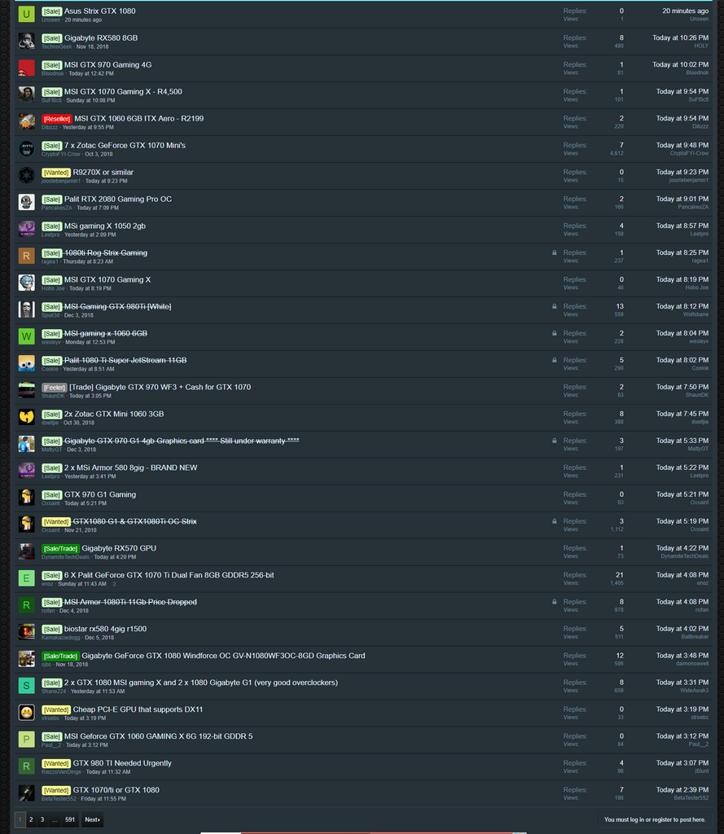Screen dimensions: 724x834
Task: Click the Wanted tag beside R9270X or similar
Action: point(56,173)
